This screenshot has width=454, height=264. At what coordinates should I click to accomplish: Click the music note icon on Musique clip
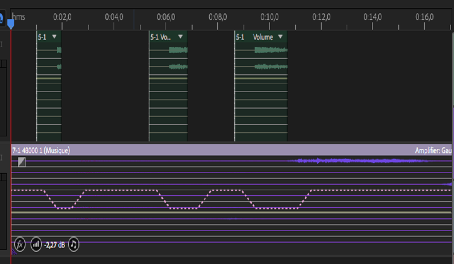[73, 244]
